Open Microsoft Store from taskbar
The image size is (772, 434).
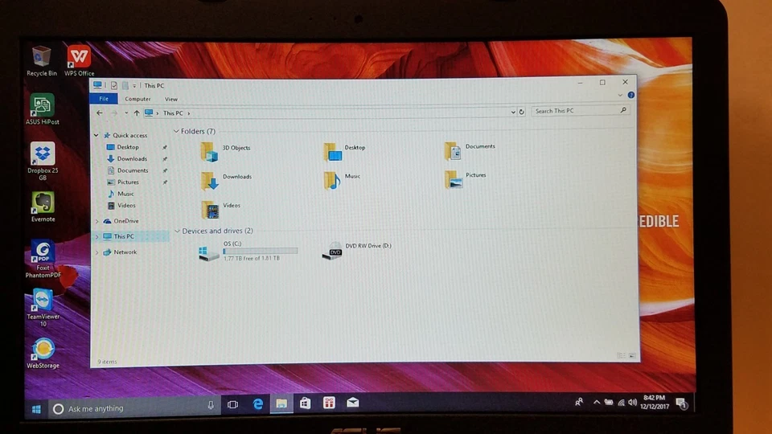[x=306, y=403]
